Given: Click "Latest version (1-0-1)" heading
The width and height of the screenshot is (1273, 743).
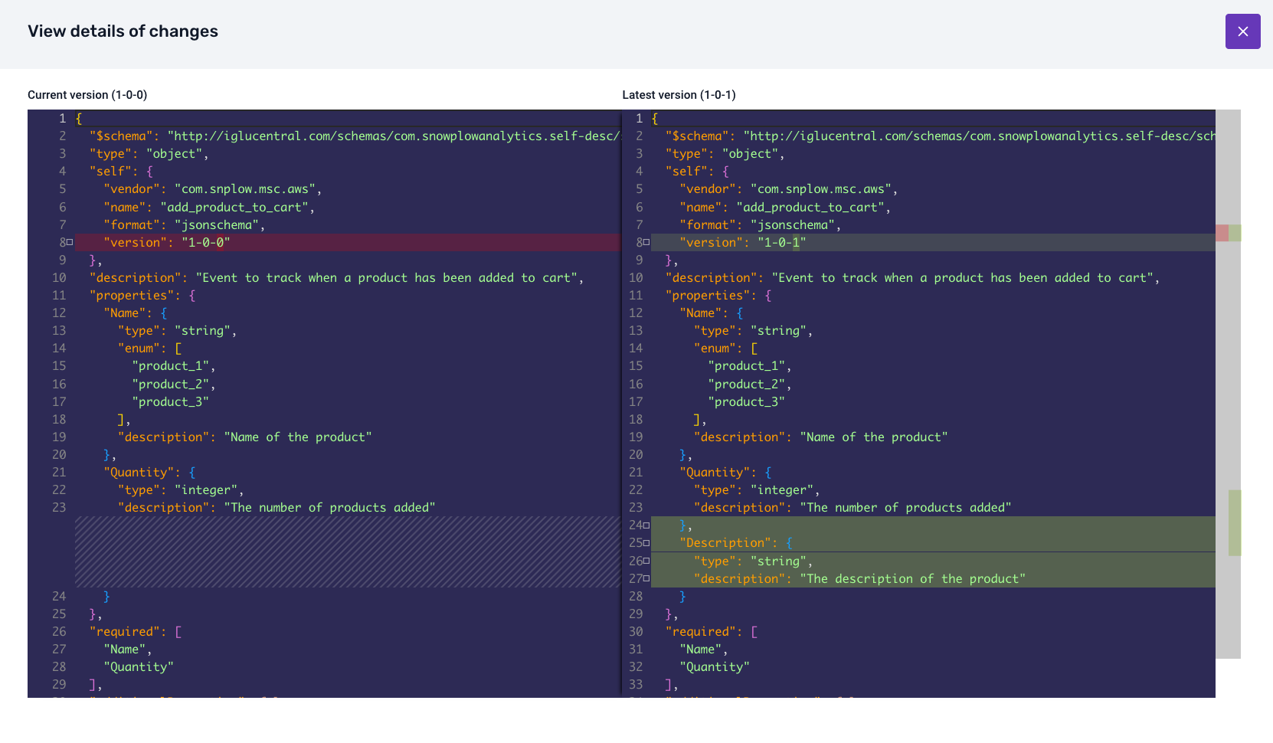Looking at the screenshot, I should [x=679, y=95].
